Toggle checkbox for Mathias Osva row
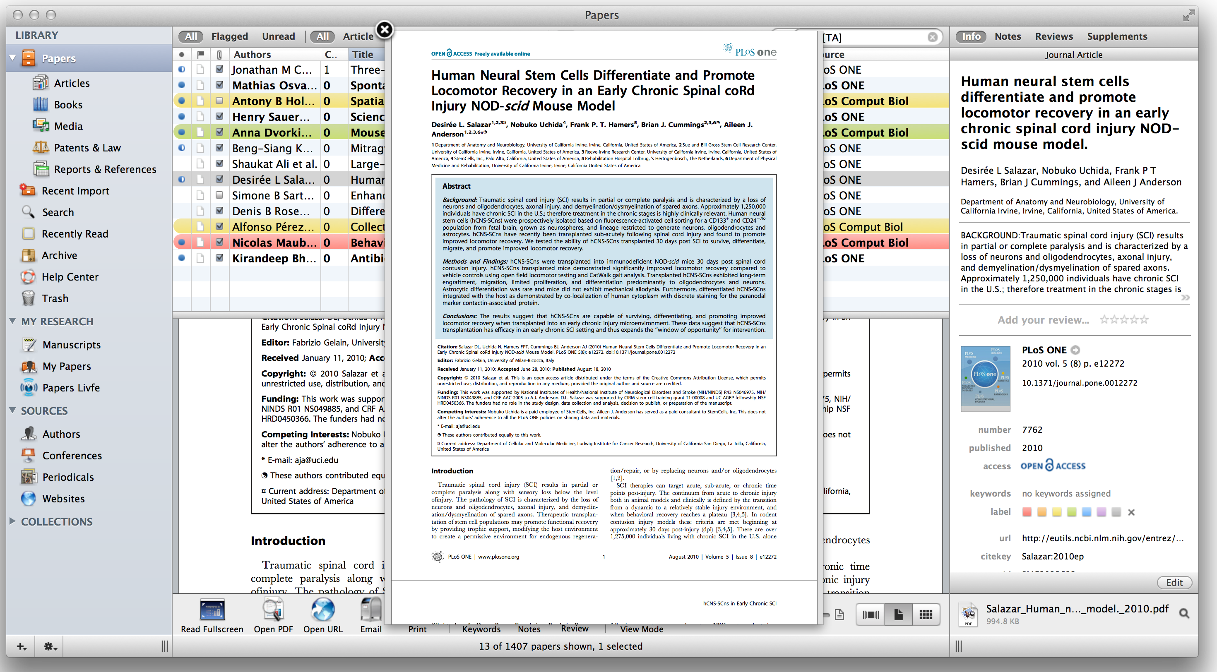Image resolution: width=1217 pixels, height=672 pixels. pyautogui.click(x=219, y=85)
